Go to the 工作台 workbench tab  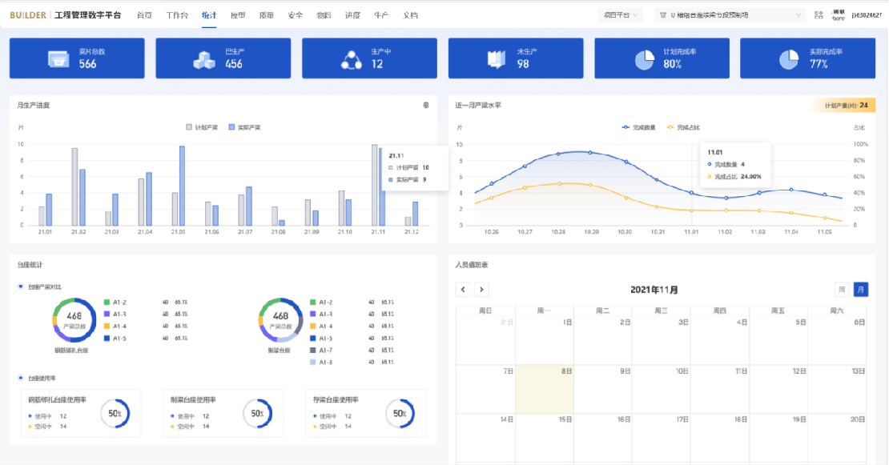[177, 15]
